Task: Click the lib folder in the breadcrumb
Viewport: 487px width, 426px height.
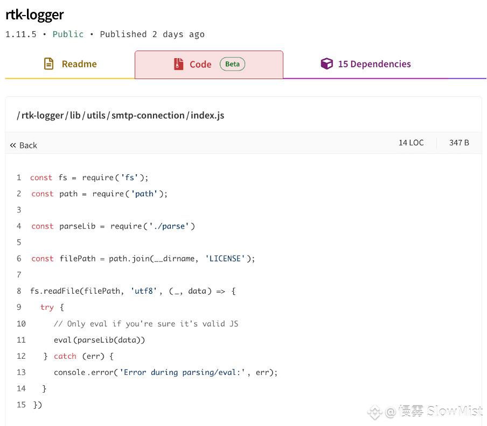Action: pyautogui.click(x=75, y=115)
